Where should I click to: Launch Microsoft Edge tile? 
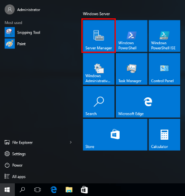point(148,102)
